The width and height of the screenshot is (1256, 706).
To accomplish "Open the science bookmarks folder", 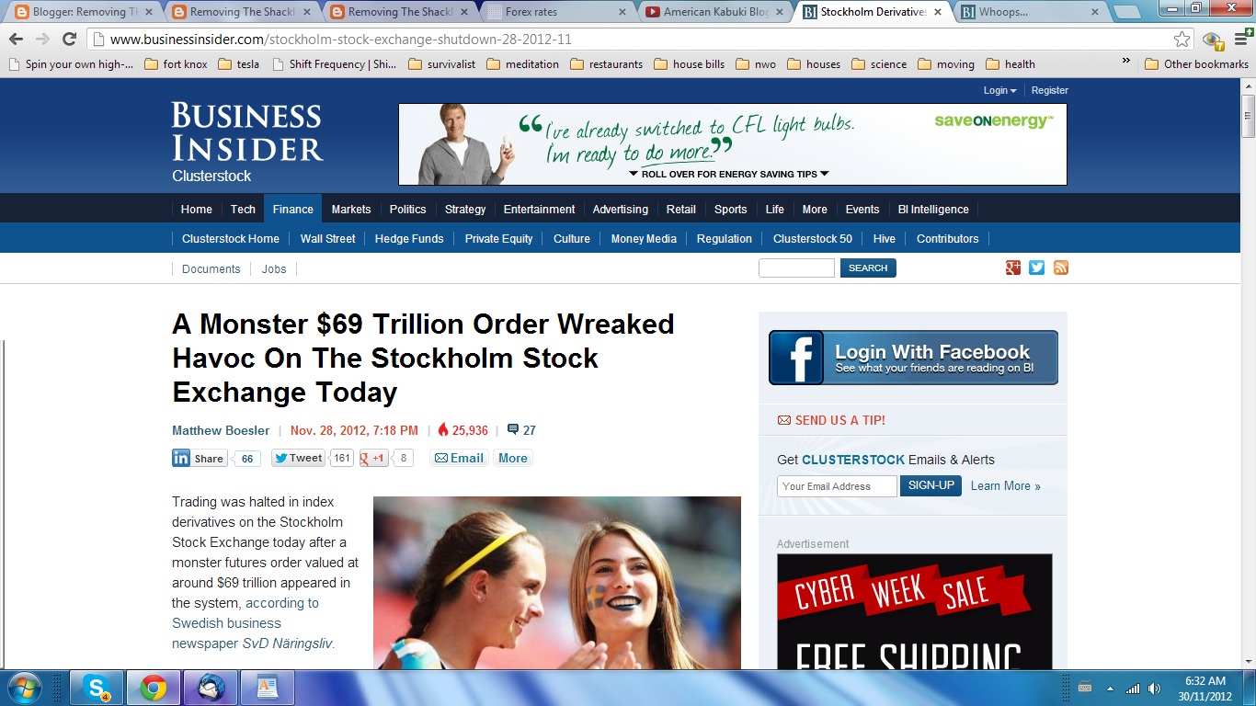I will coord(878,64).
